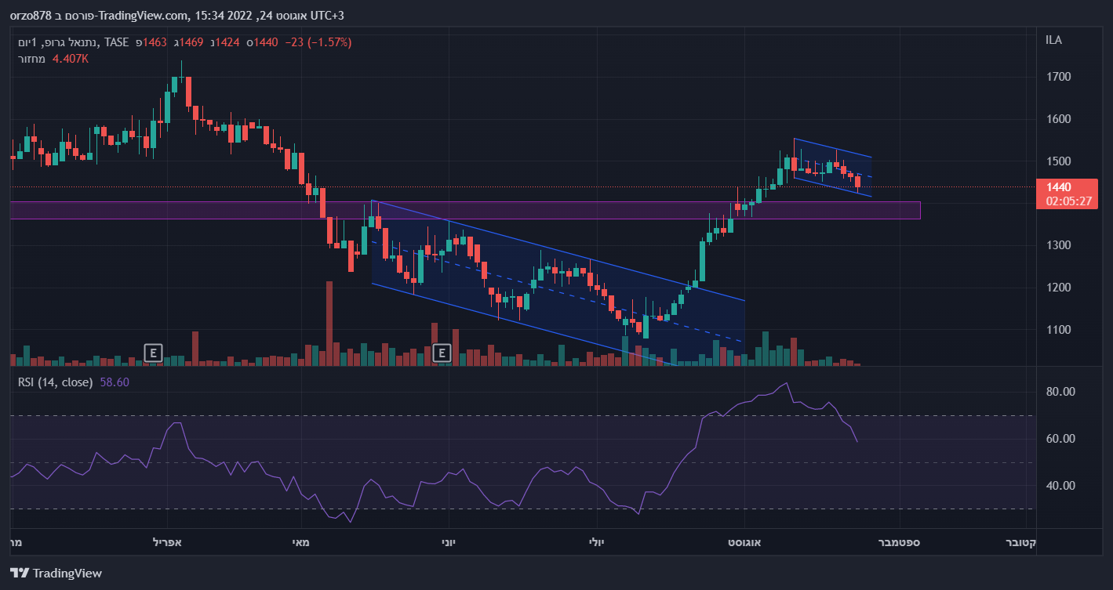The width and height of the screenshot is (1113, 590).
Task: Click the header text orzo878 TradingView.com
Action: 101,16
